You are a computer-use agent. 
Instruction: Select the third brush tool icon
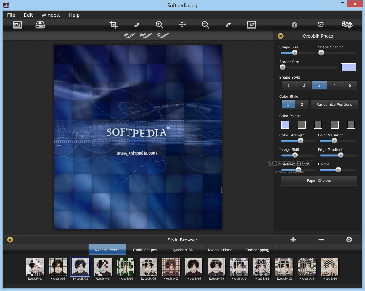click(x=163, y=35)
